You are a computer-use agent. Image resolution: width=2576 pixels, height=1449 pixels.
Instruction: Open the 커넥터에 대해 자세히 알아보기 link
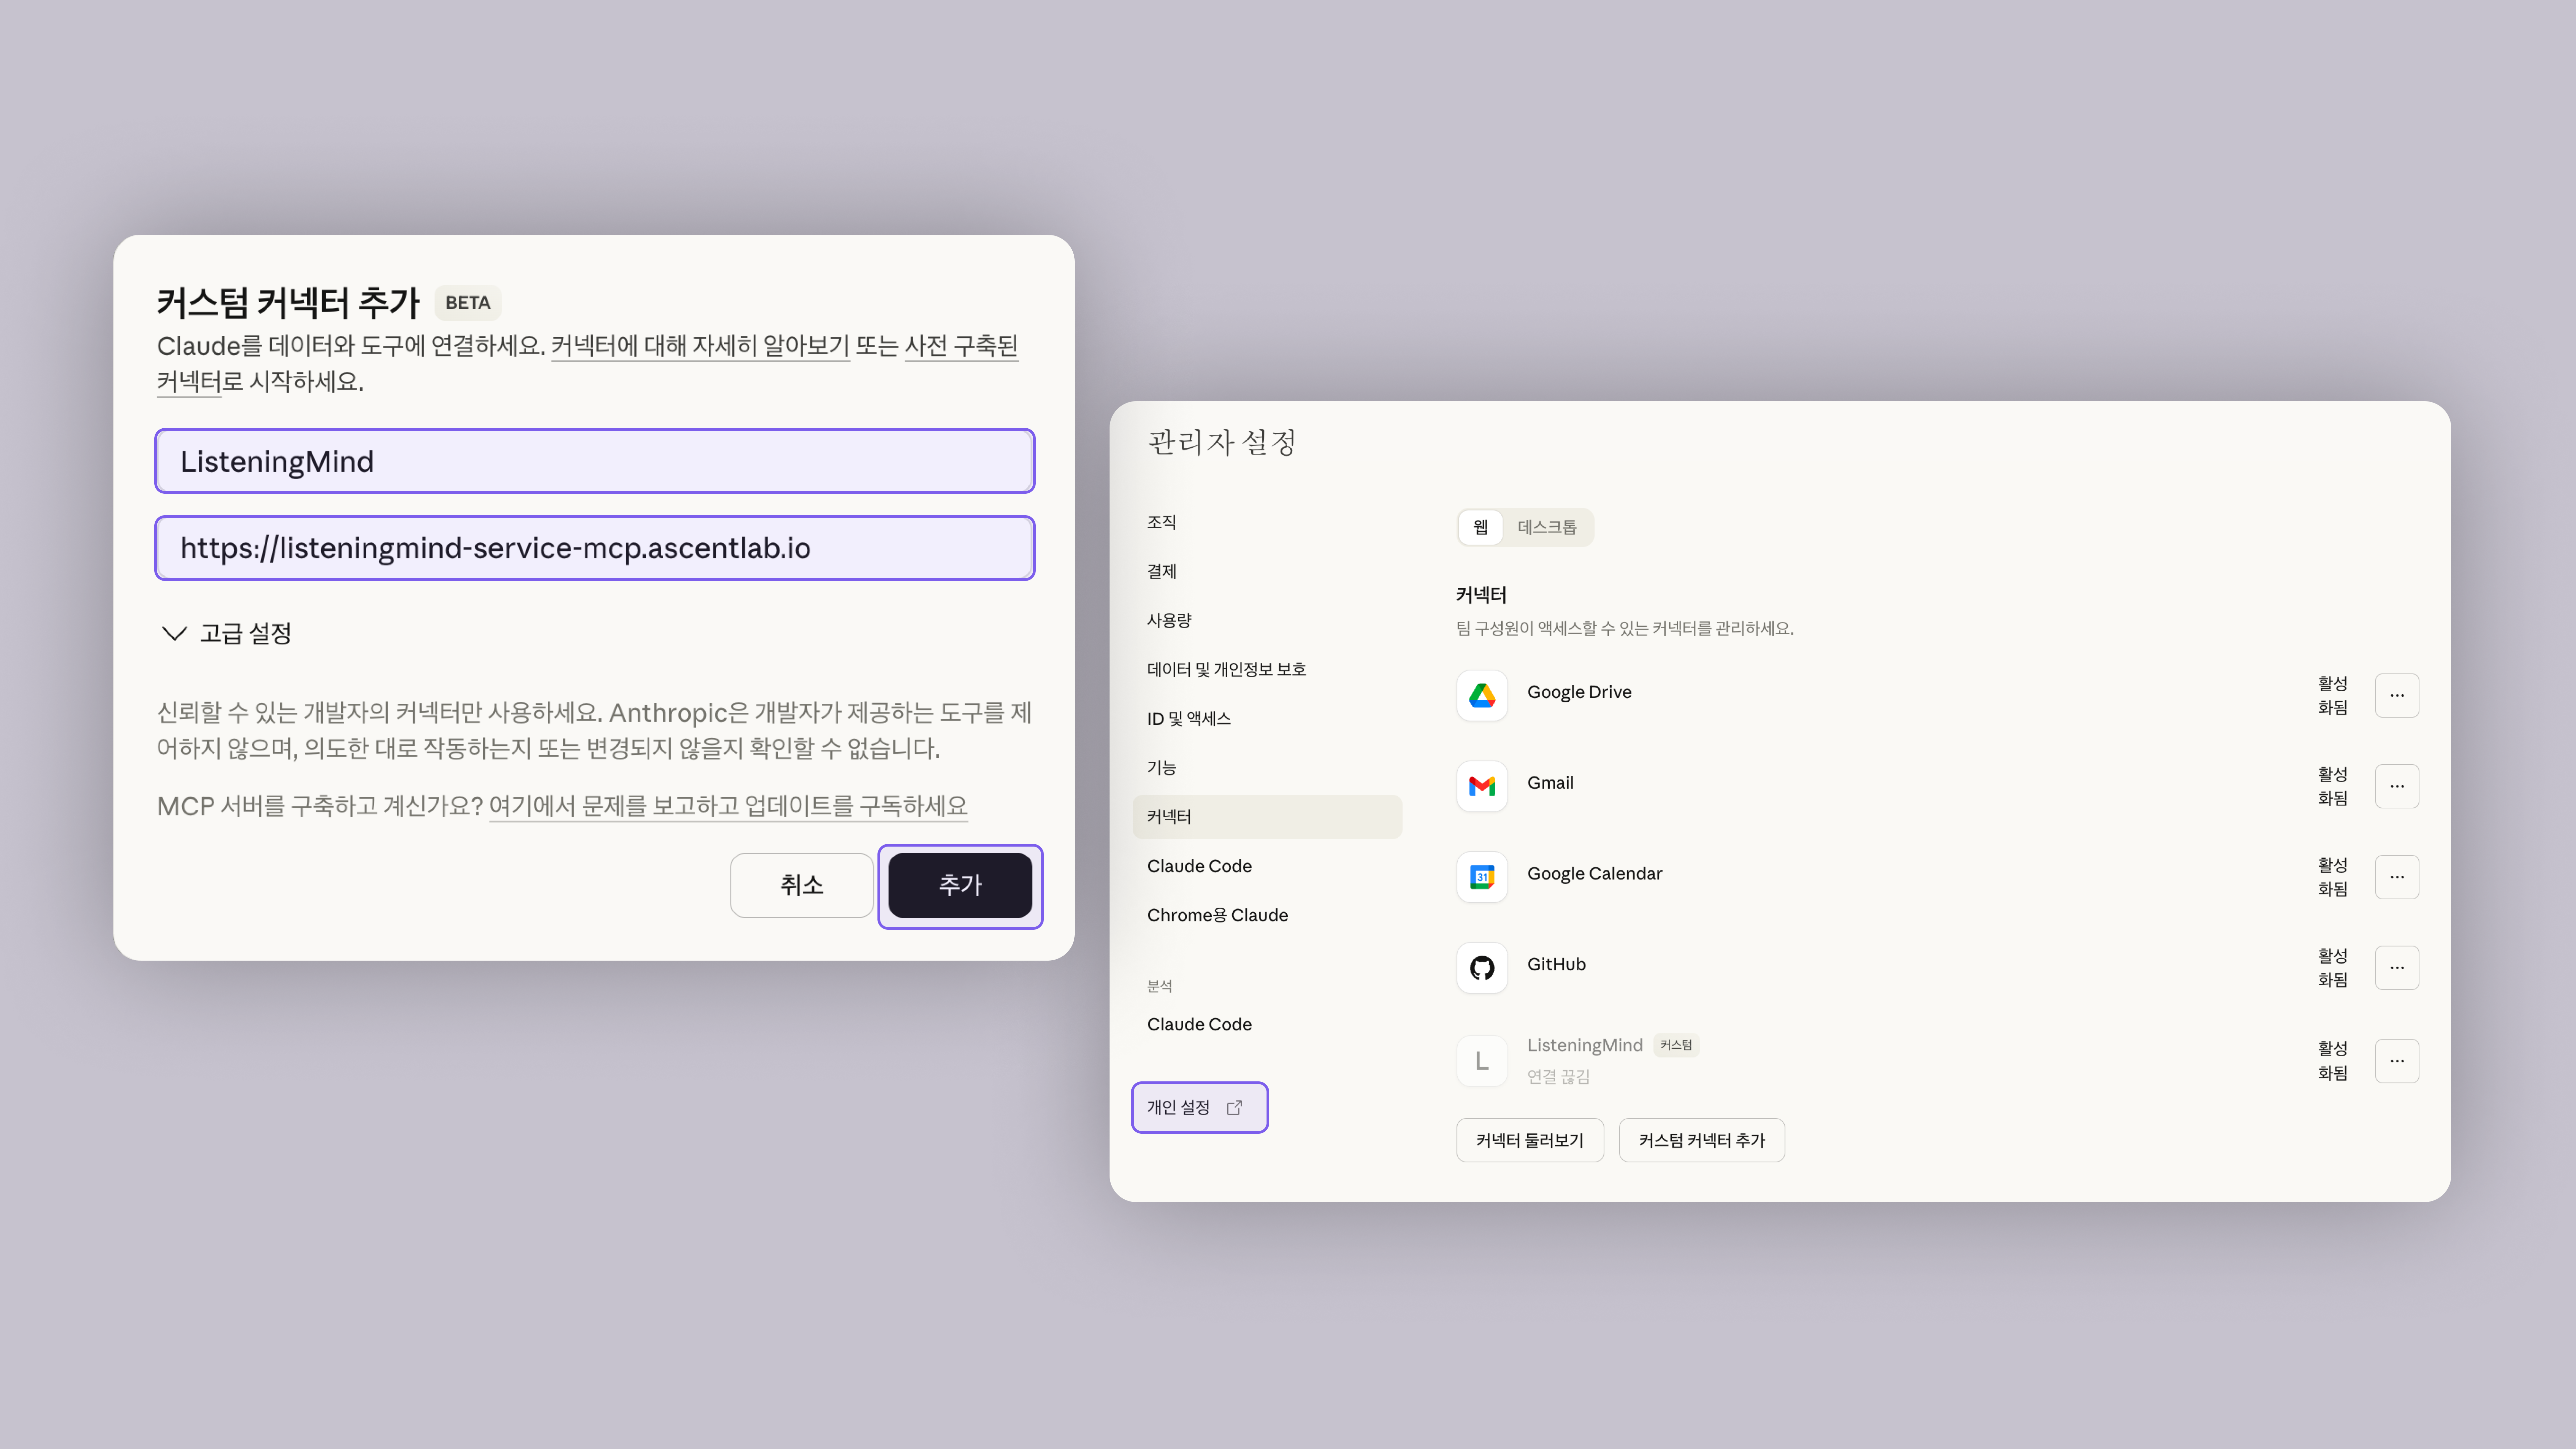700,346
